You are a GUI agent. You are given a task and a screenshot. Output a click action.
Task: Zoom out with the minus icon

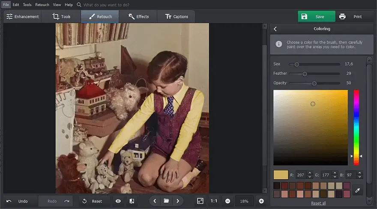tap(227, 201)
